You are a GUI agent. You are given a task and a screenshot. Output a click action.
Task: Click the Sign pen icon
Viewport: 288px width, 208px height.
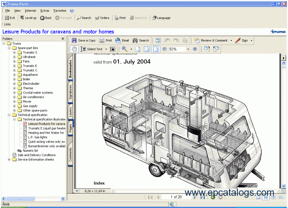click(238, 40)
